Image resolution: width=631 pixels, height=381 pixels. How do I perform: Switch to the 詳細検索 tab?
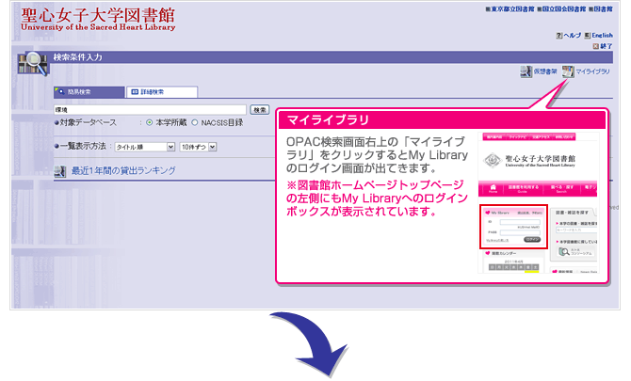point(162,92)
